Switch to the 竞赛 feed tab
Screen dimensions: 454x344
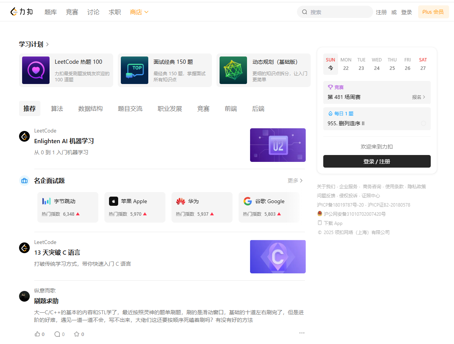coord(203,108)
